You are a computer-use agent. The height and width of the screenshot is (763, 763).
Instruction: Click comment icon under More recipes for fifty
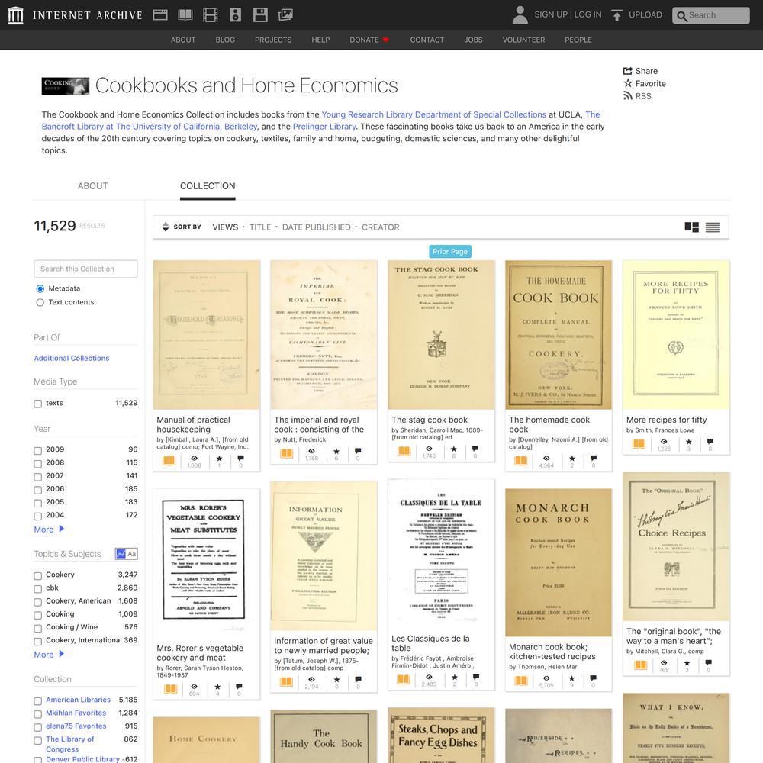pos(710,442)
